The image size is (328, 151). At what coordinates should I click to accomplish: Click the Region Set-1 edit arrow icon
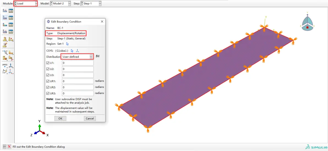coord(67,44)
